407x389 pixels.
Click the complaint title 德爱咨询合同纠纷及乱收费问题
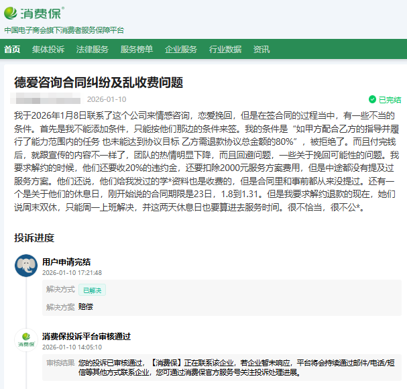(99, 82)
